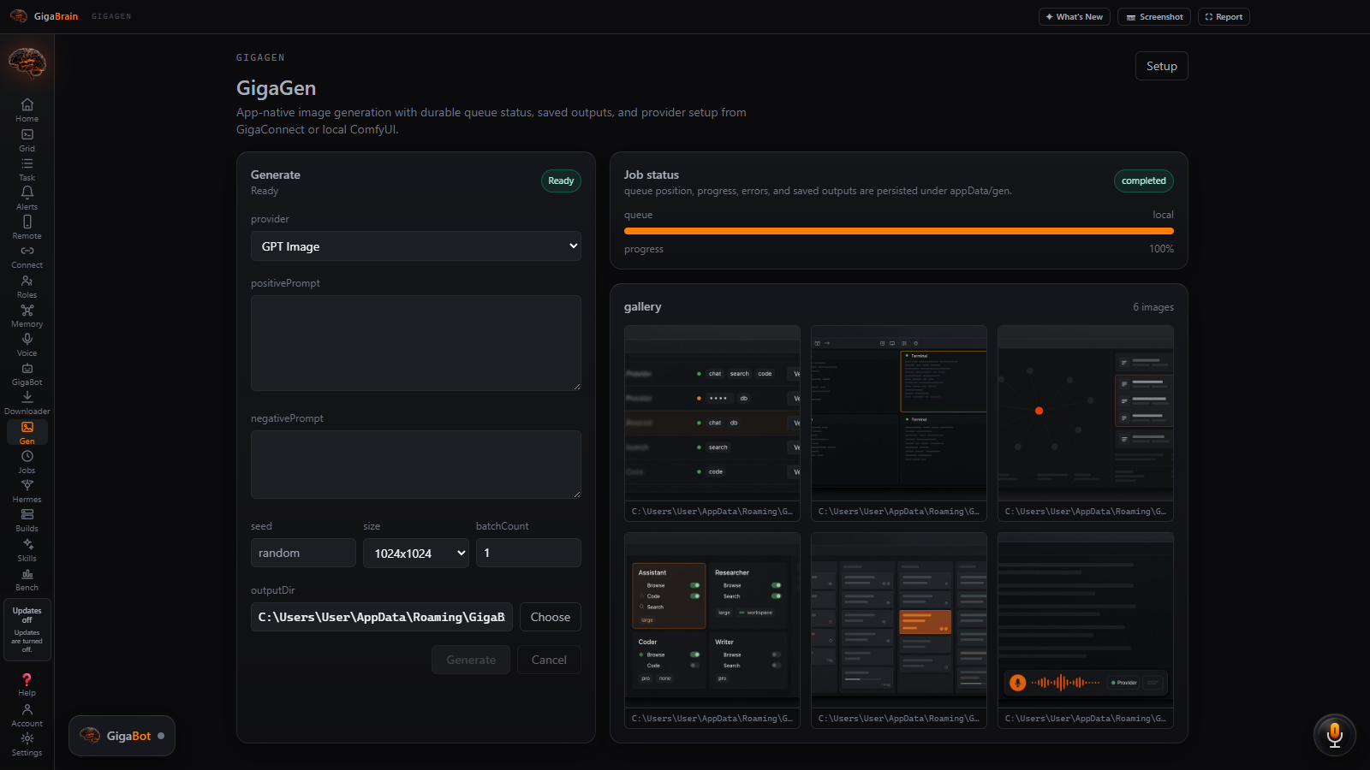Image resolution: width=1370 pixels, height=770 pixels.
Task: Open the Memory sidebar icon
Action: point(27,316)
